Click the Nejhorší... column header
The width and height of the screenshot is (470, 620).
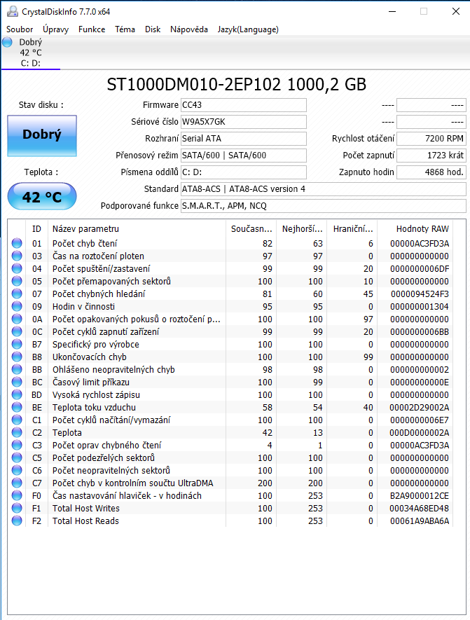[302, 228]
